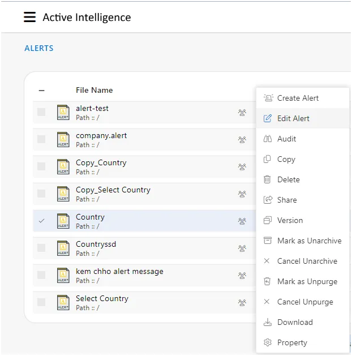Image resolution: width=352 pixels, height=356 pixels.
Task: Select Share in the context menu
Action: coord(303,200)
